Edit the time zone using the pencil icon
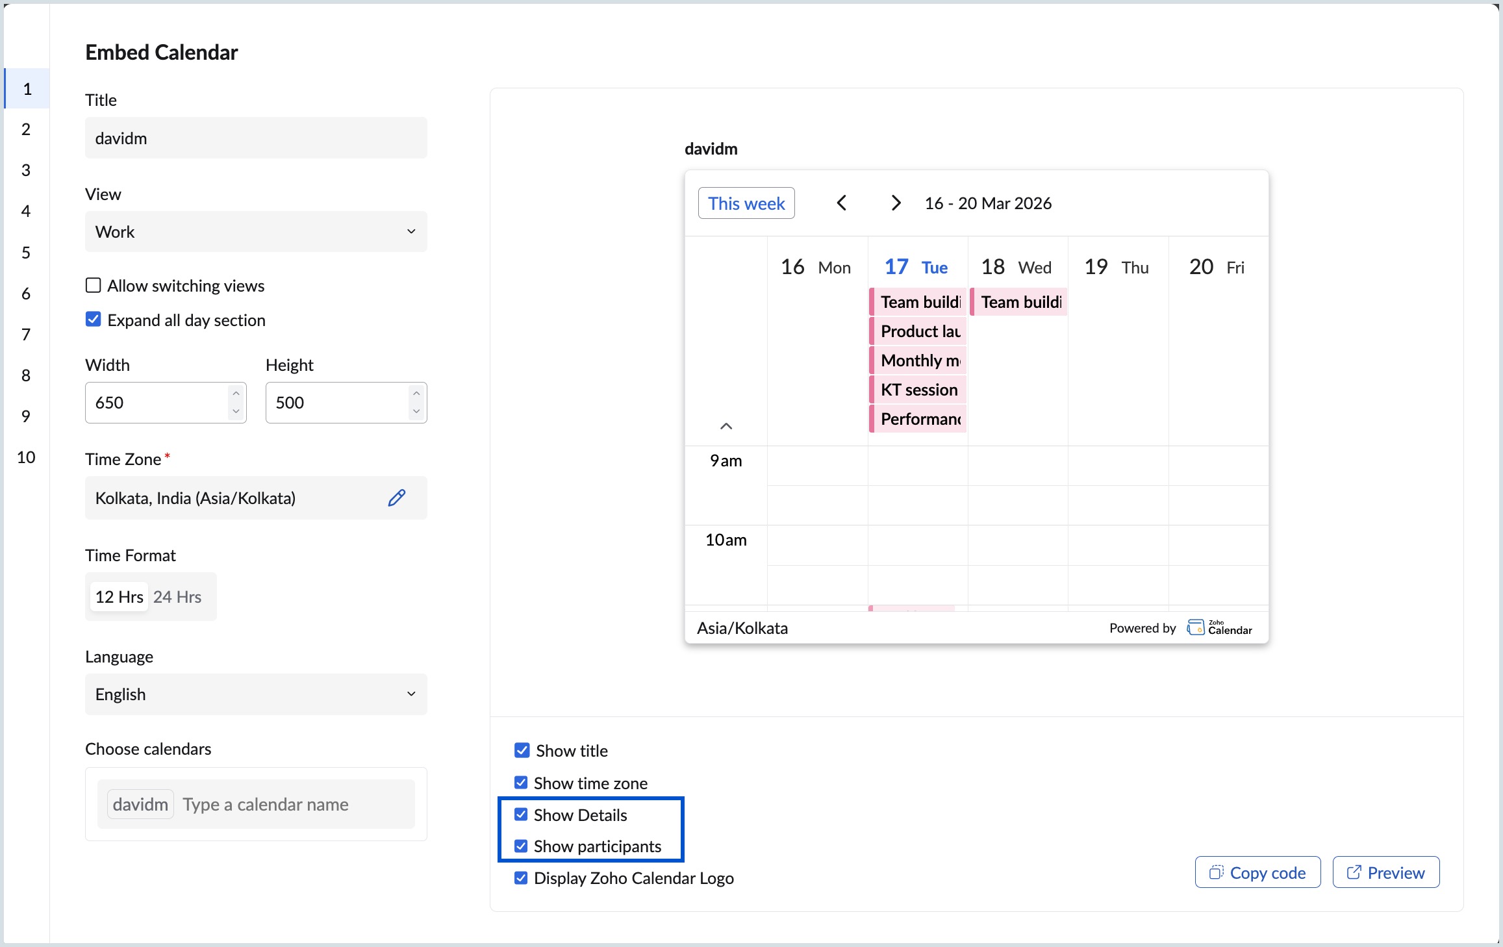 coord(397,498)
